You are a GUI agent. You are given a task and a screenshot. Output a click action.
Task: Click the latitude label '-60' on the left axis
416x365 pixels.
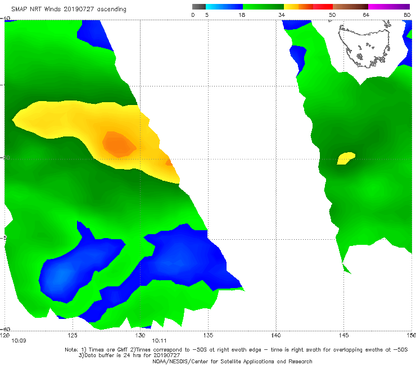(6, 329)
